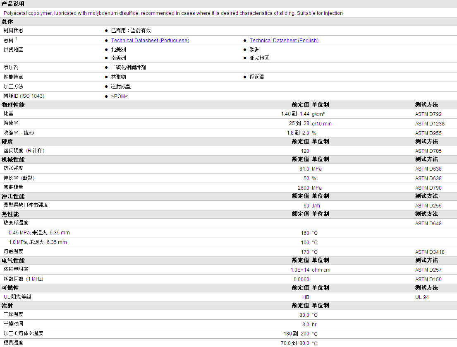Click the 经润滑 feature text
The height and width of the screenshot is (347, 457).
[257, 77]
